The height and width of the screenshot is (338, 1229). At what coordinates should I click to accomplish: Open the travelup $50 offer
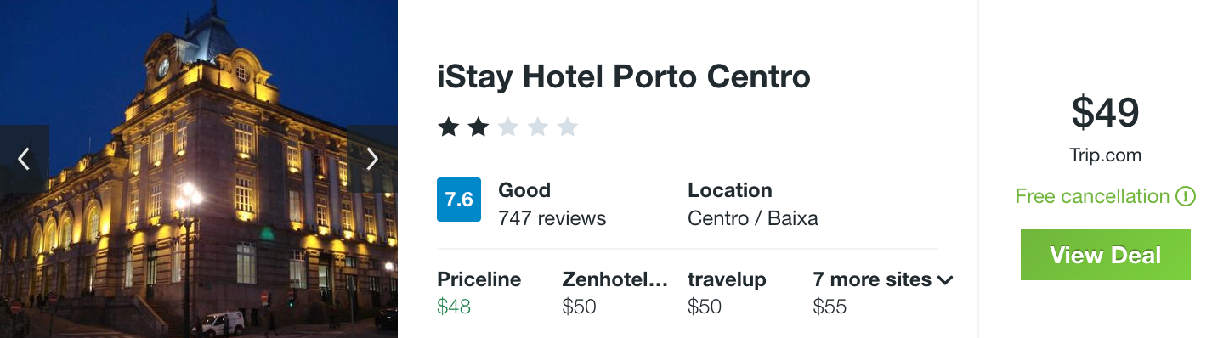[x=727, y=293]
